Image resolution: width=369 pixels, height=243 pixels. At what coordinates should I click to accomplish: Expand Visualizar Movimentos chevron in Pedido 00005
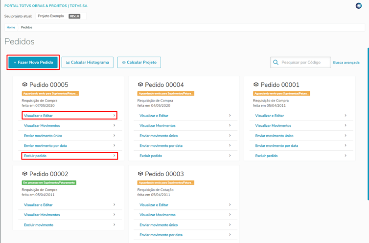tap(114, 125)
